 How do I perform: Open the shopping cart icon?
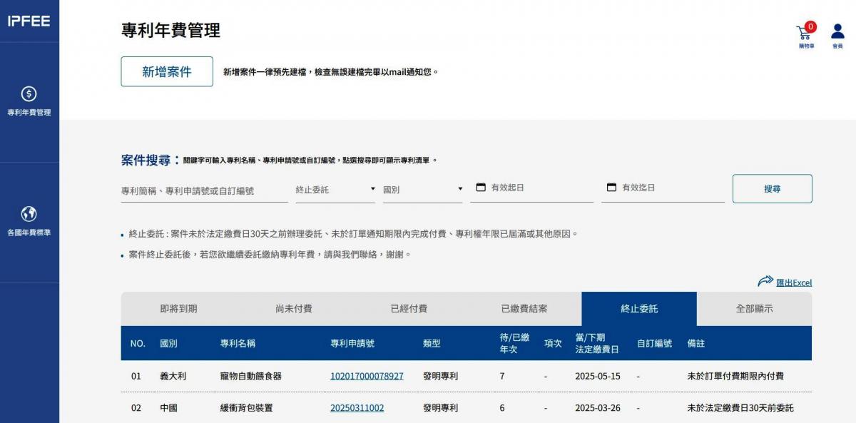pos(804,33)
